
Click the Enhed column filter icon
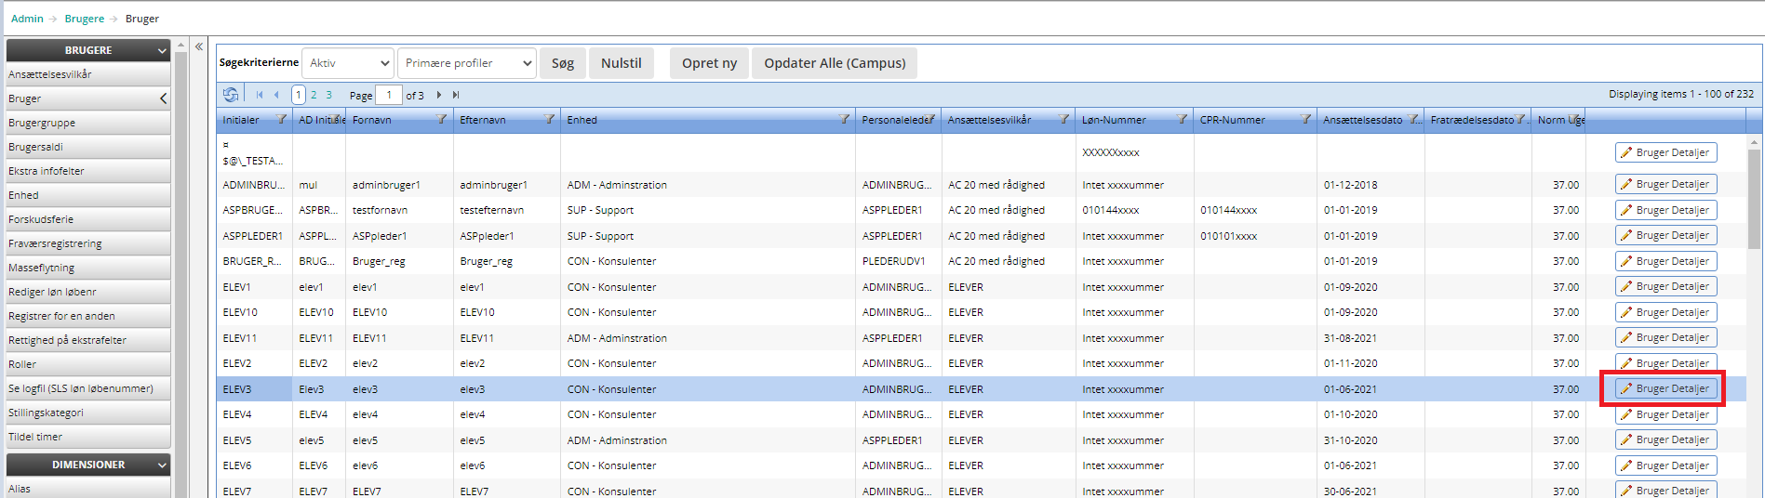[x=844, y=120]
